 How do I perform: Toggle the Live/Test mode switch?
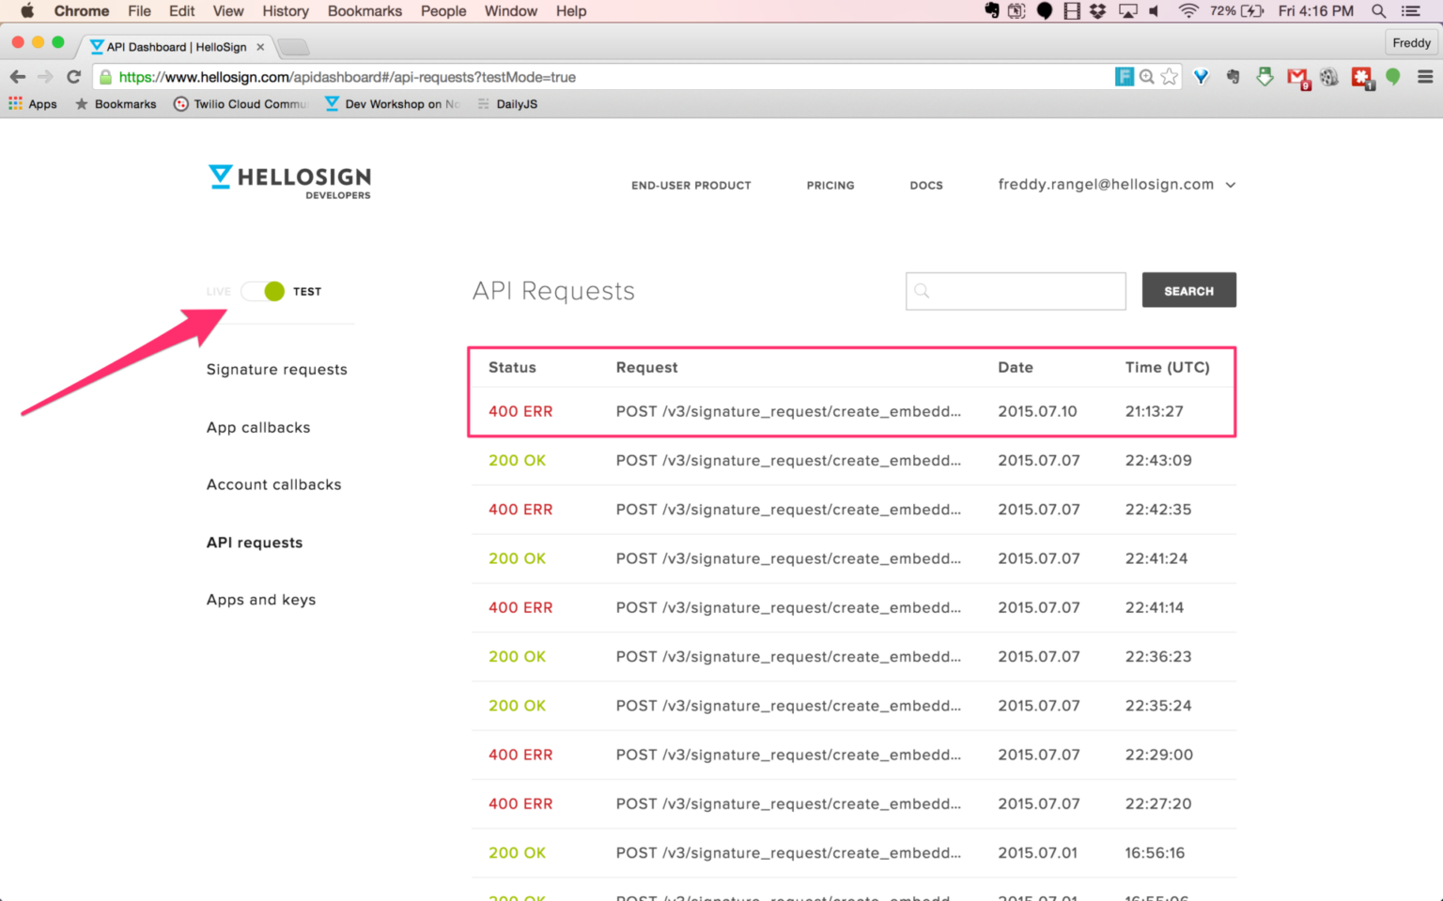[x=263, y=291]
